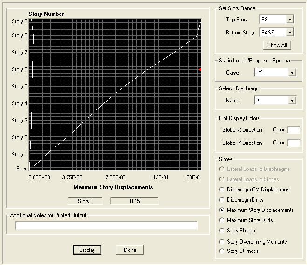
Task: Click the Story Number heading
Action: click(46, 14)
